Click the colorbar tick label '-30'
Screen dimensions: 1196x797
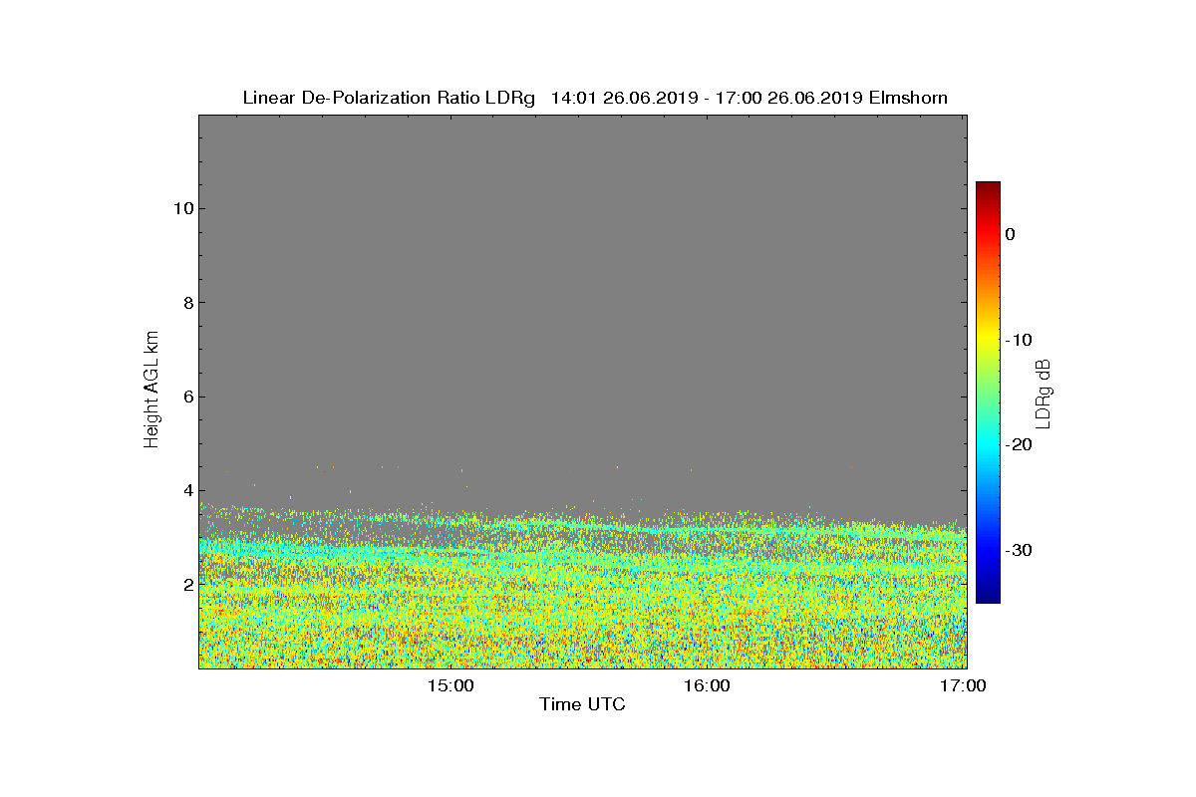pyautogui.click(x=1019, y=550)
